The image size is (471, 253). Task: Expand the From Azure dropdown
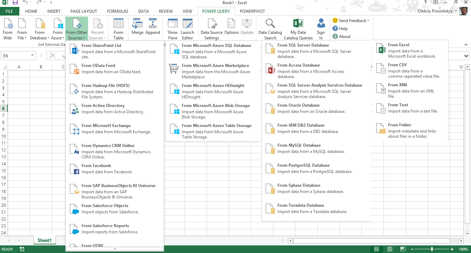(58, 29)
